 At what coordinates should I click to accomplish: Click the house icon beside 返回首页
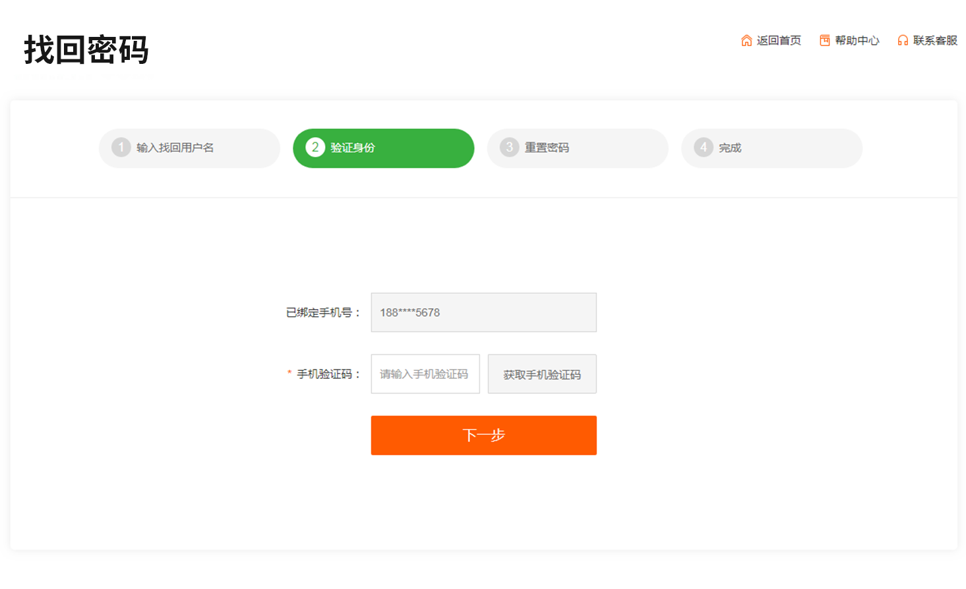click(x=746, y=41)
